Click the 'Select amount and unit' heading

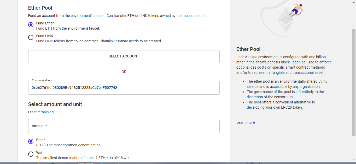(x=55, y=104)
